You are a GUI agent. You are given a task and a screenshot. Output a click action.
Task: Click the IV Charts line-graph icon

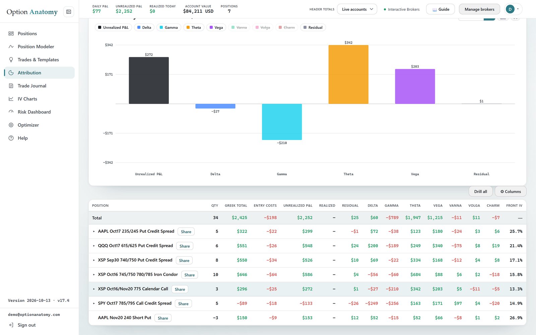(x=11, y=99)
